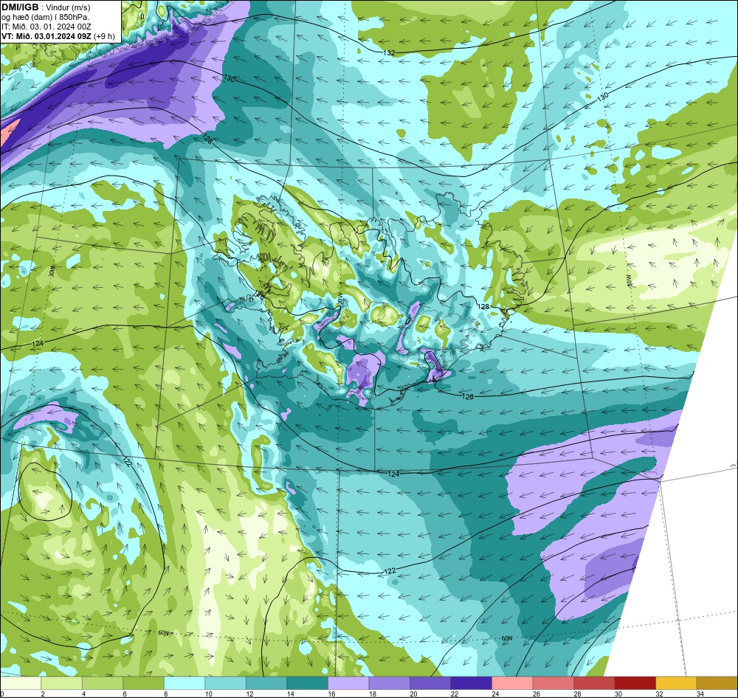Pick the 4–6 m/s green legend swatch
The height and width of the screenshot is (698, 738).
(103, 683)
